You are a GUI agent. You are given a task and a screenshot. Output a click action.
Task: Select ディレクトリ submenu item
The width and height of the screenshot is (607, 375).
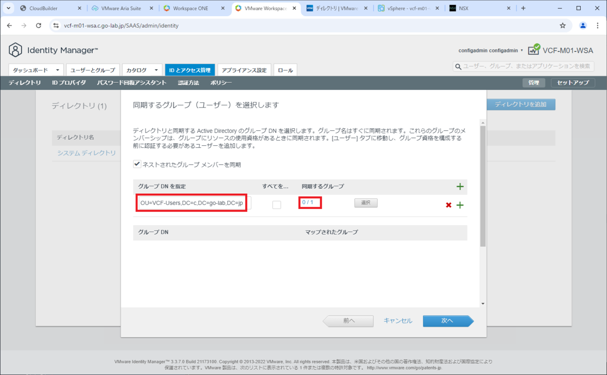click(x=25, y=83)
